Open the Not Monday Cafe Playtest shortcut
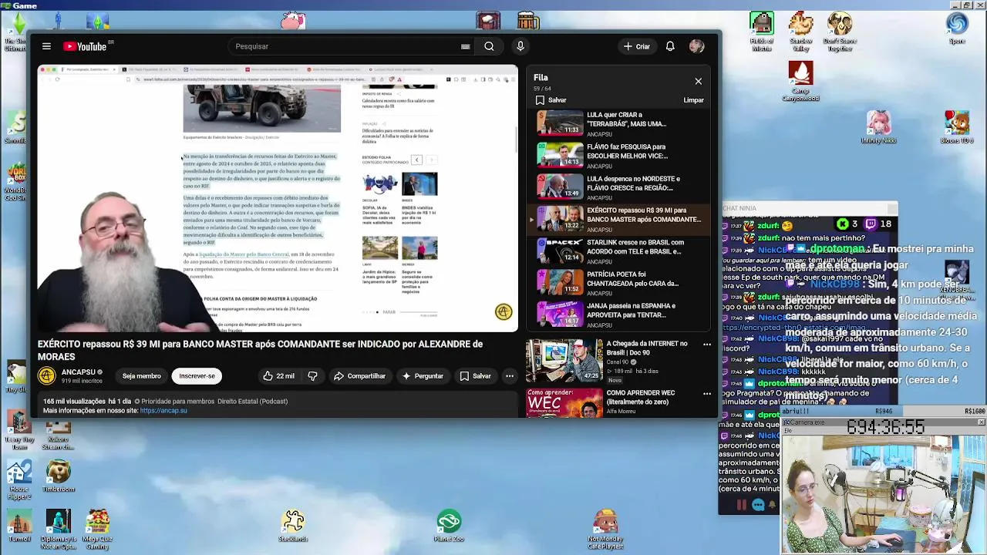The height and width of the screenshot is (555, 987). [x=605, y=529]
